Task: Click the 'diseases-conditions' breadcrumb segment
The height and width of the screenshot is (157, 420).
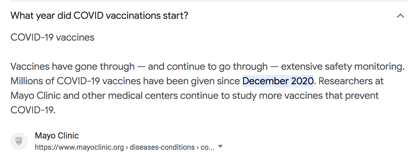Action: point(162,148)
